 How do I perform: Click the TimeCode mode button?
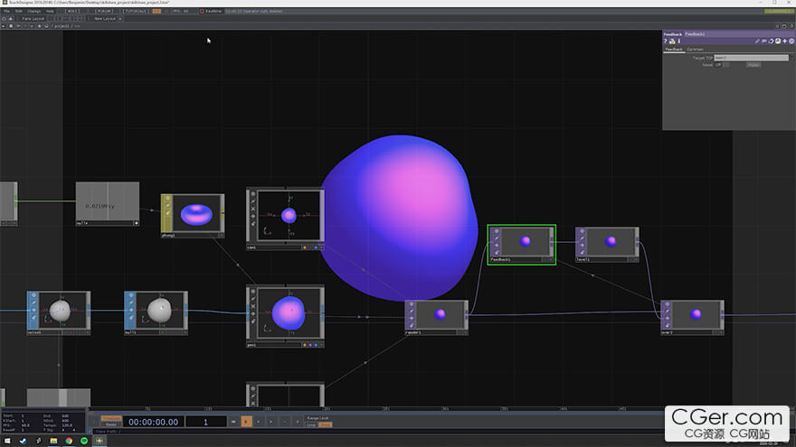click(x=111, y=419)
